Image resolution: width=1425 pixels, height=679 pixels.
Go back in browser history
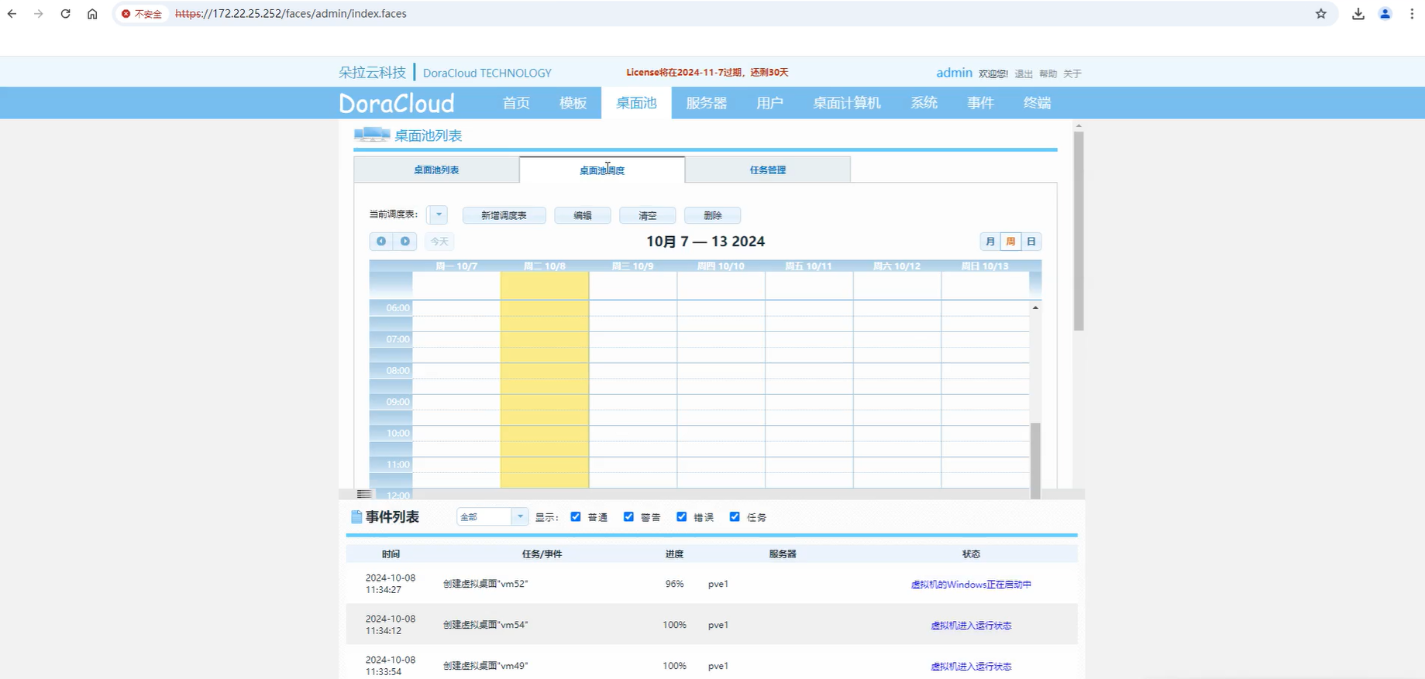(12, 14)
